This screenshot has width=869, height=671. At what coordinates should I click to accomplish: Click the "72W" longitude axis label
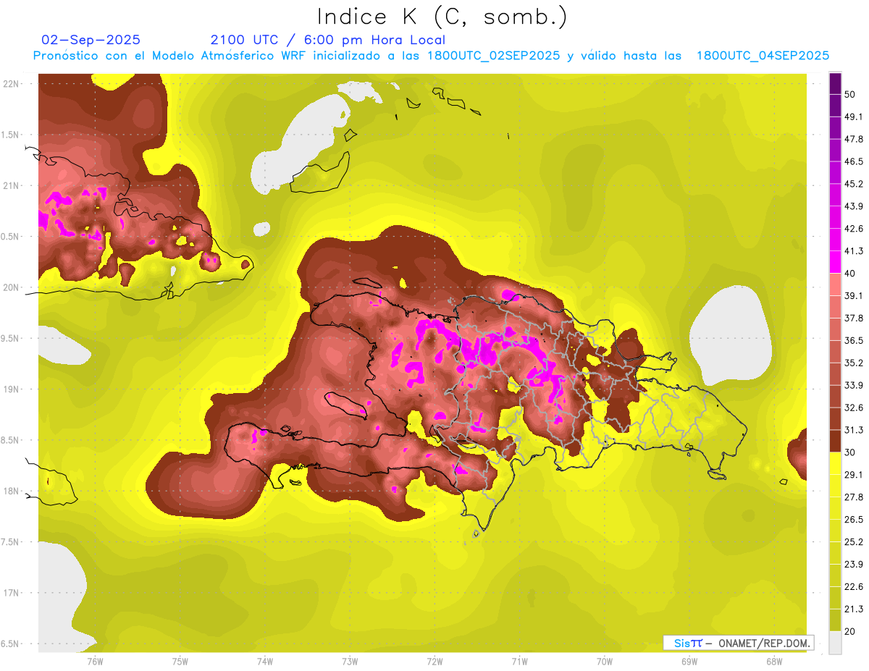[x=434, y=662]
